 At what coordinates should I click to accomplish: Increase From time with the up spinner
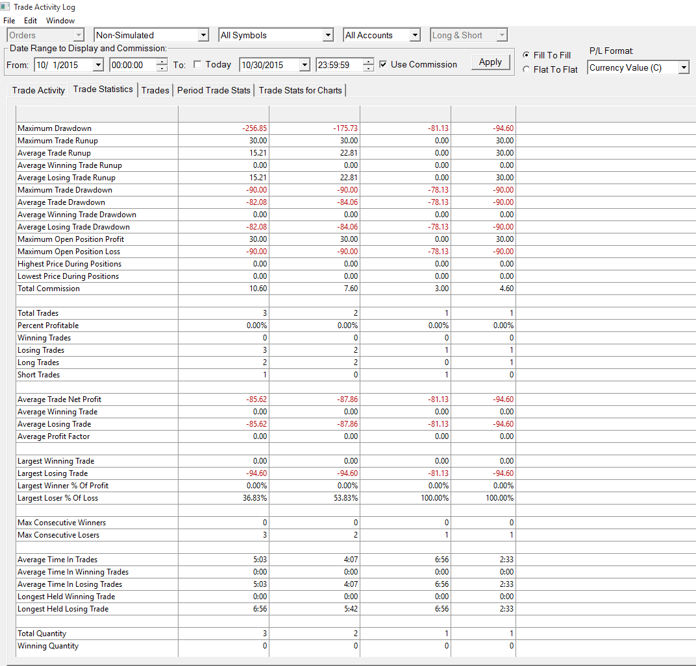pos(162,62)
